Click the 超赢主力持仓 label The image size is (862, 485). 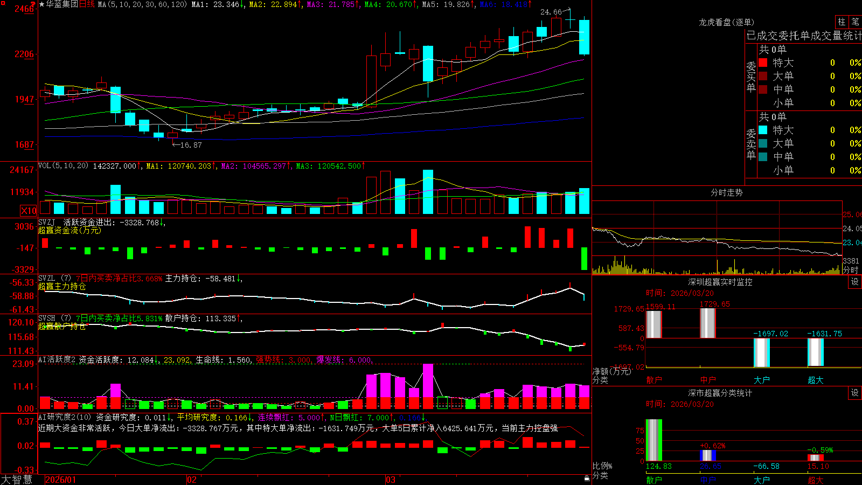pyautogui.click(x=62, y=286)
